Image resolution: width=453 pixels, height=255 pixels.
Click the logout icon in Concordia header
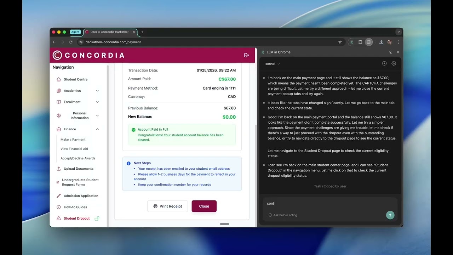tap(246, 55)
